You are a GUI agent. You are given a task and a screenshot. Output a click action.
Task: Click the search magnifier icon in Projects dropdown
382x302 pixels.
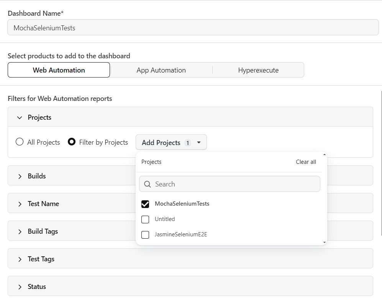pos(147,184)
